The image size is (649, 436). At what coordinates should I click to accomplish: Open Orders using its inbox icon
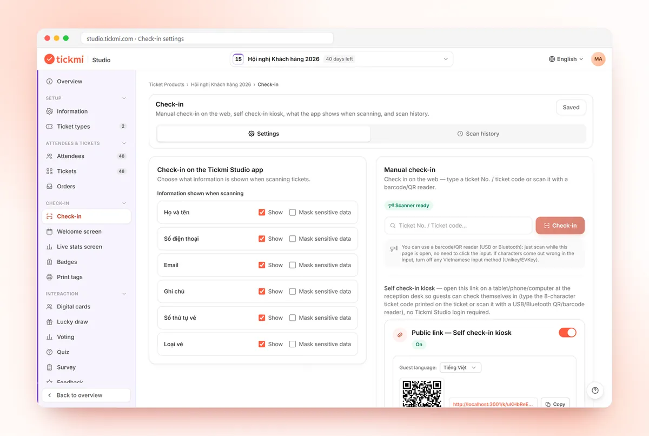pyautogui.click(x=50, y=187)
